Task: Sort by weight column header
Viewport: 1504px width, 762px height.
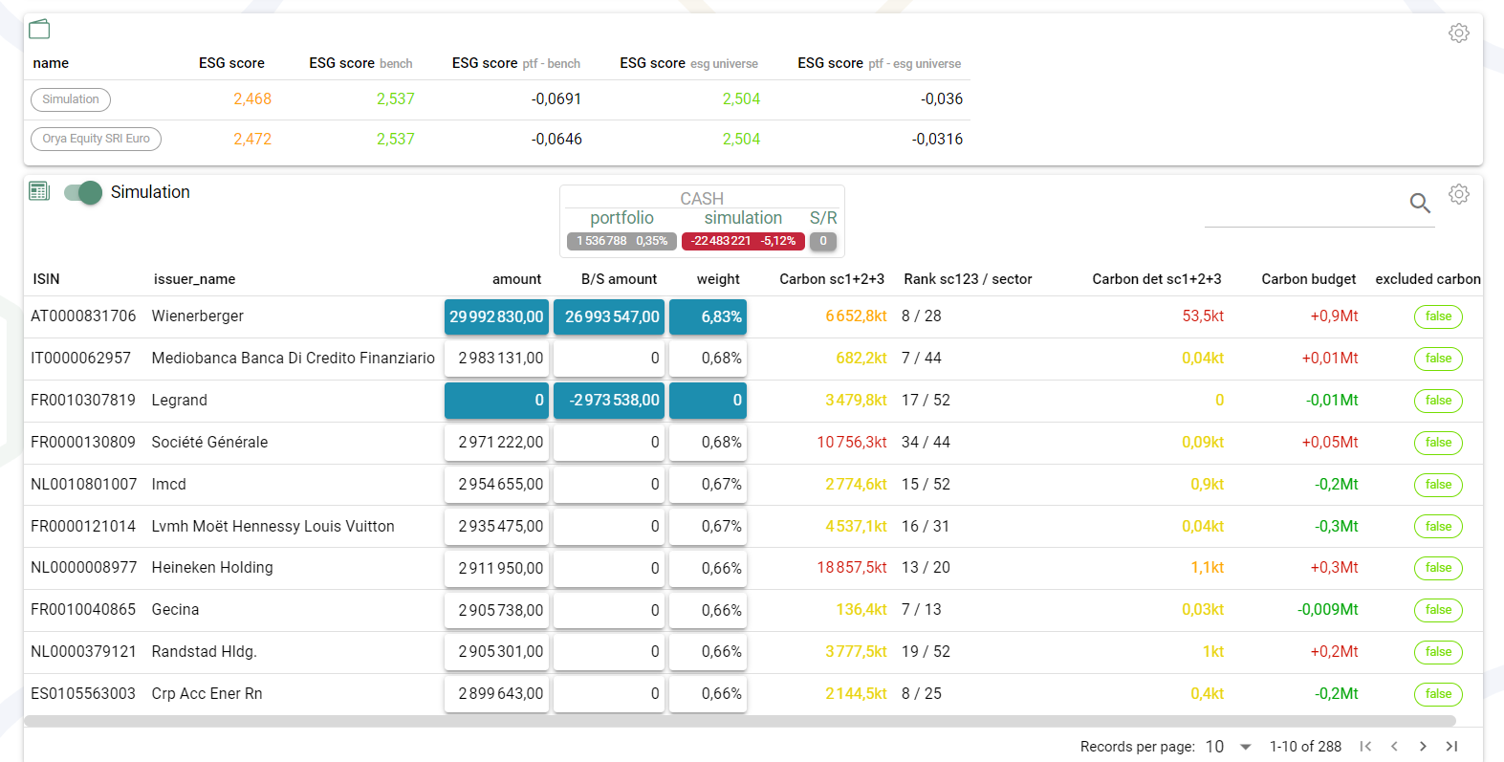Action: [x=718, y=279]
